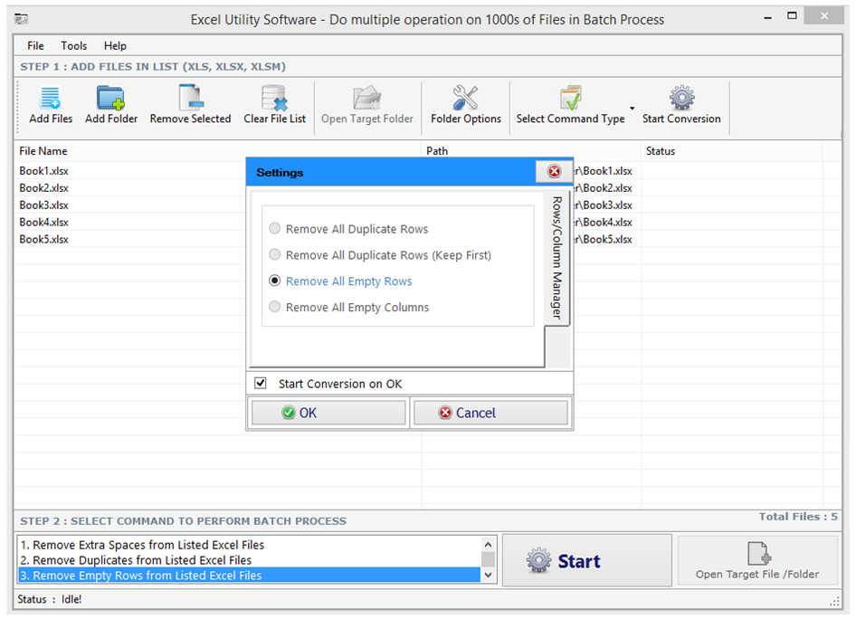The height and width of the screenshot is (619, 856).
Task: Click the Status column header
Action: click(x=731, y=151)
